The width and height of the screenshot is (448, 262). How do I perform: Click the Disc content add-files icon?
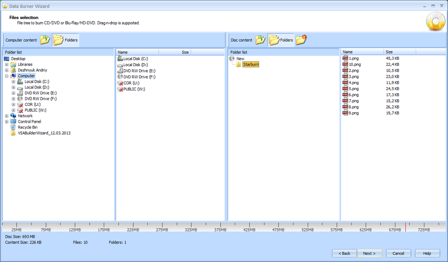260,40
